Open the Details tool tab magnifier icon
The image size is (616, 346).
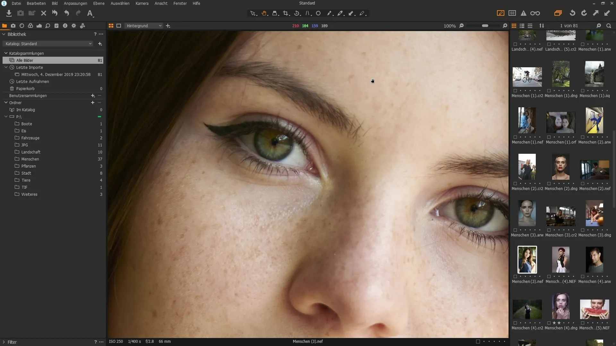(x=48, y=26)
